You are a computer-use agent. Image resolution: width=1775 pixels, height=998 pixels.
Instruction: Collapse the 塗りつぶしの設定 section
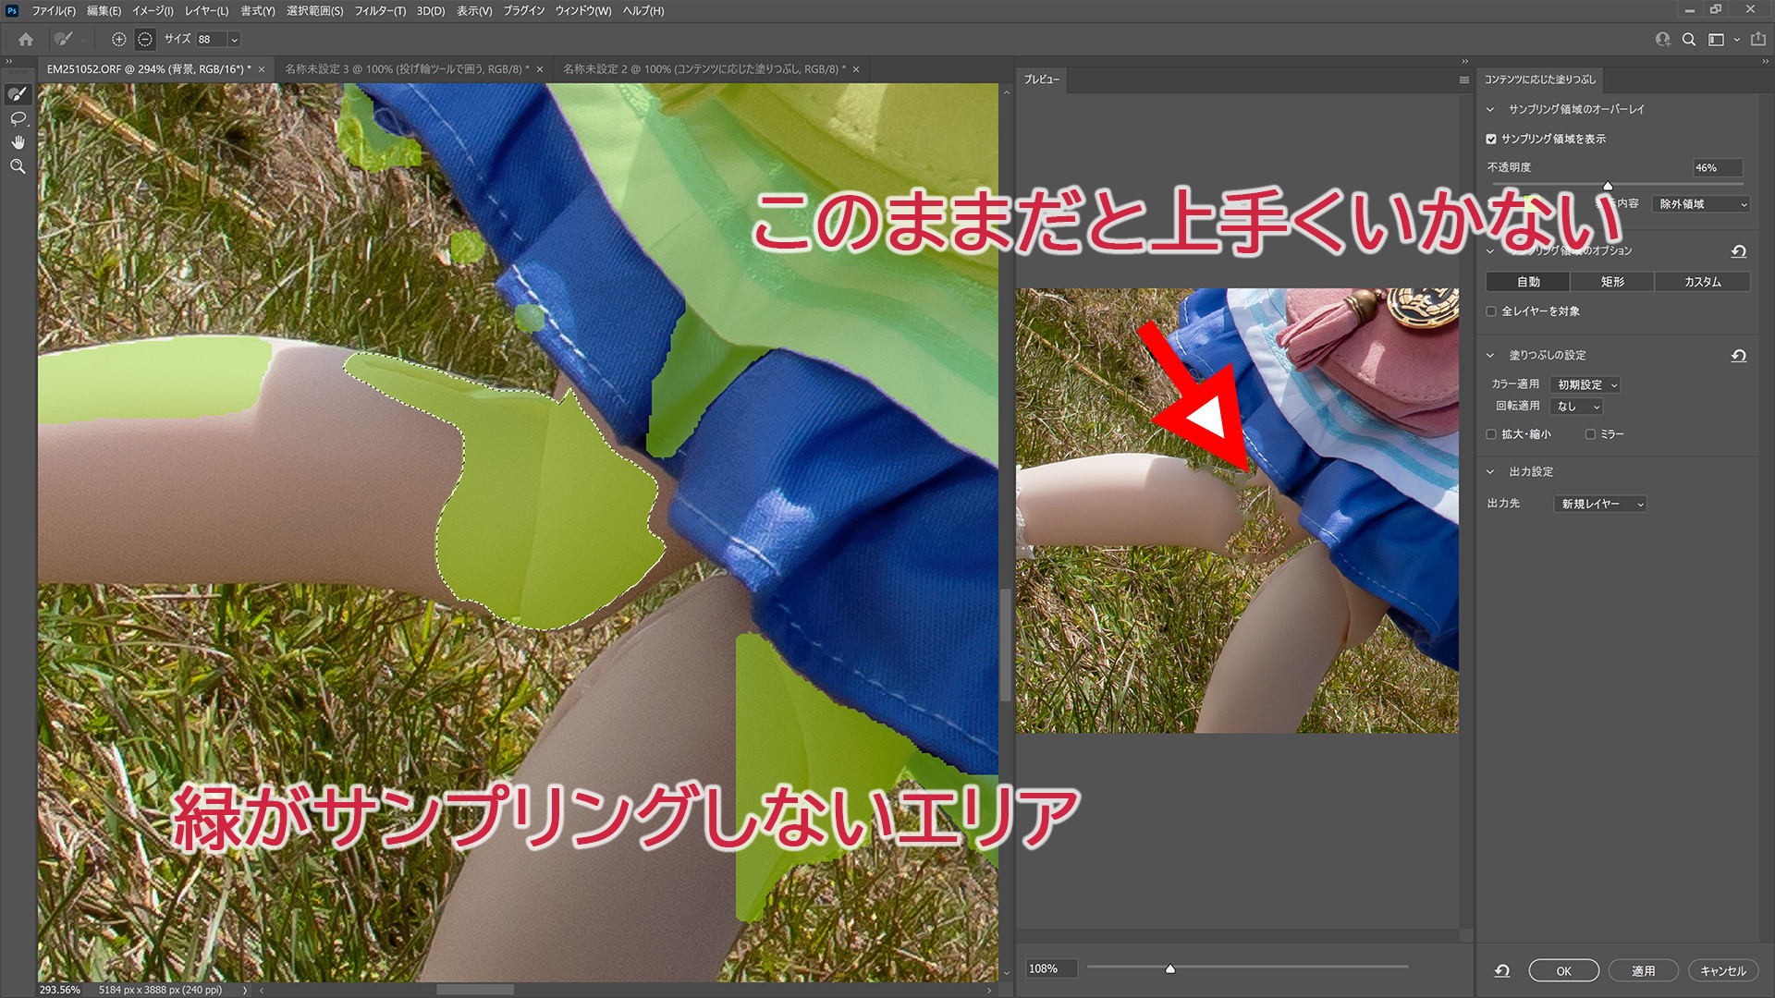1490,355
